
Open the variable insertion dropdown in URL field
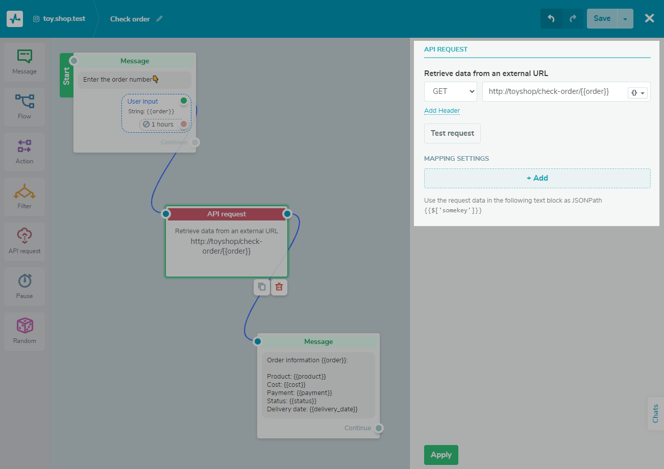[x=637, y=92]
